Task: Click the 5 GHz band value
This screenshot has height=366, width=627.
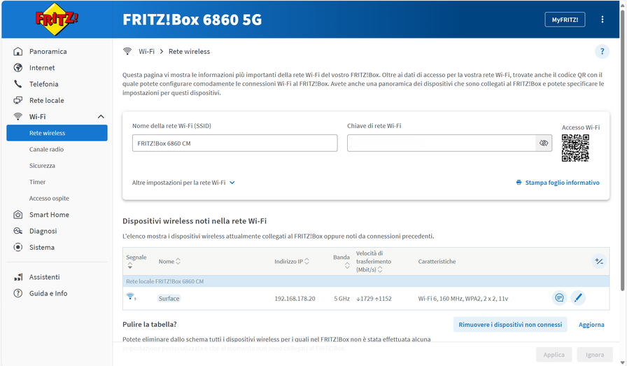Action: point(342,298)
